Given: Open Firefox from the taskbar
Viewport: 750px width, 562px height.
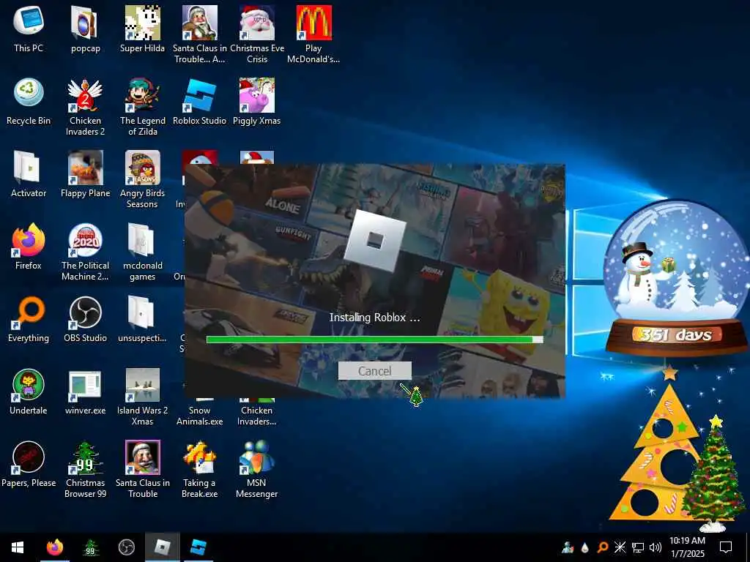Looking at the screenshot, I should click(54, 547).
